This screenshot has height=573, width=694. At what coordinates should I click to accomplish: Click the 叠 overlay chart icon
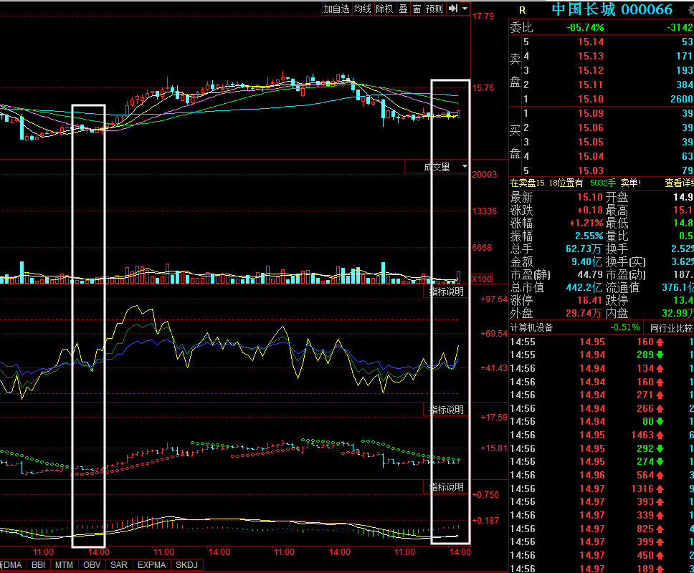click(403, 9)
